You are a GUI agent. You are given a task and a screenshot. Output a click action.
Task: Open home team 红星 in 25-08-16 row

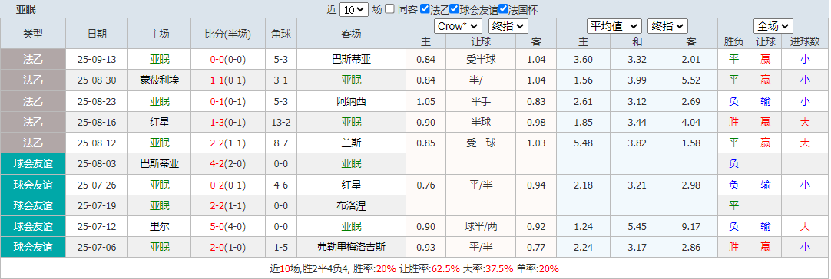pyautogui.click(x=160, y=123)
